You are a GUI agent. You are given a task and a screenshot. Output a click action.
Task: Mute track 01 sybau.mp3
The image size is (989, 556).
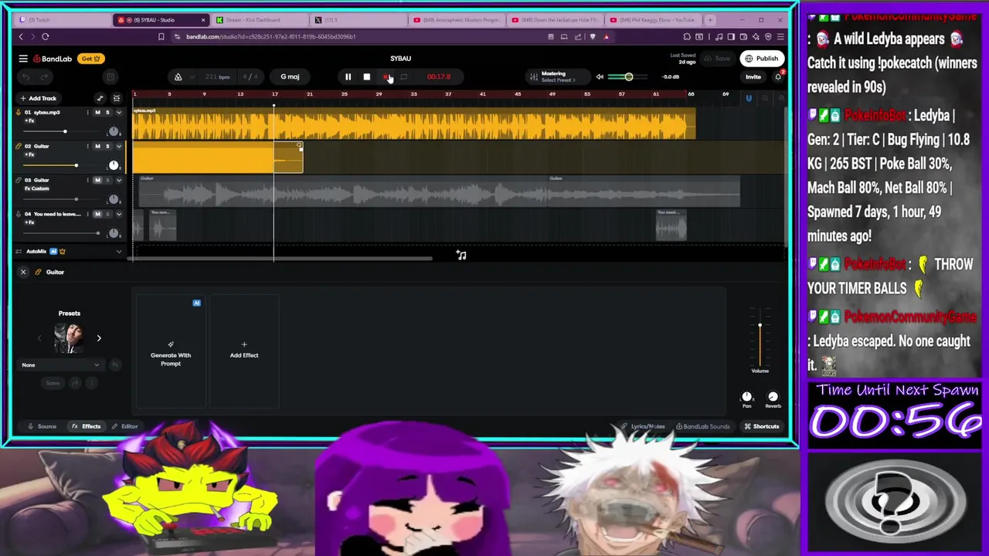point(97,113)
